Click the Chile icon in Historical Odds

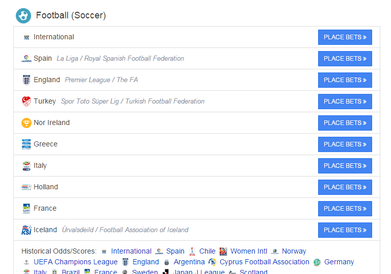pyautogui.click(x=192, y=251)
